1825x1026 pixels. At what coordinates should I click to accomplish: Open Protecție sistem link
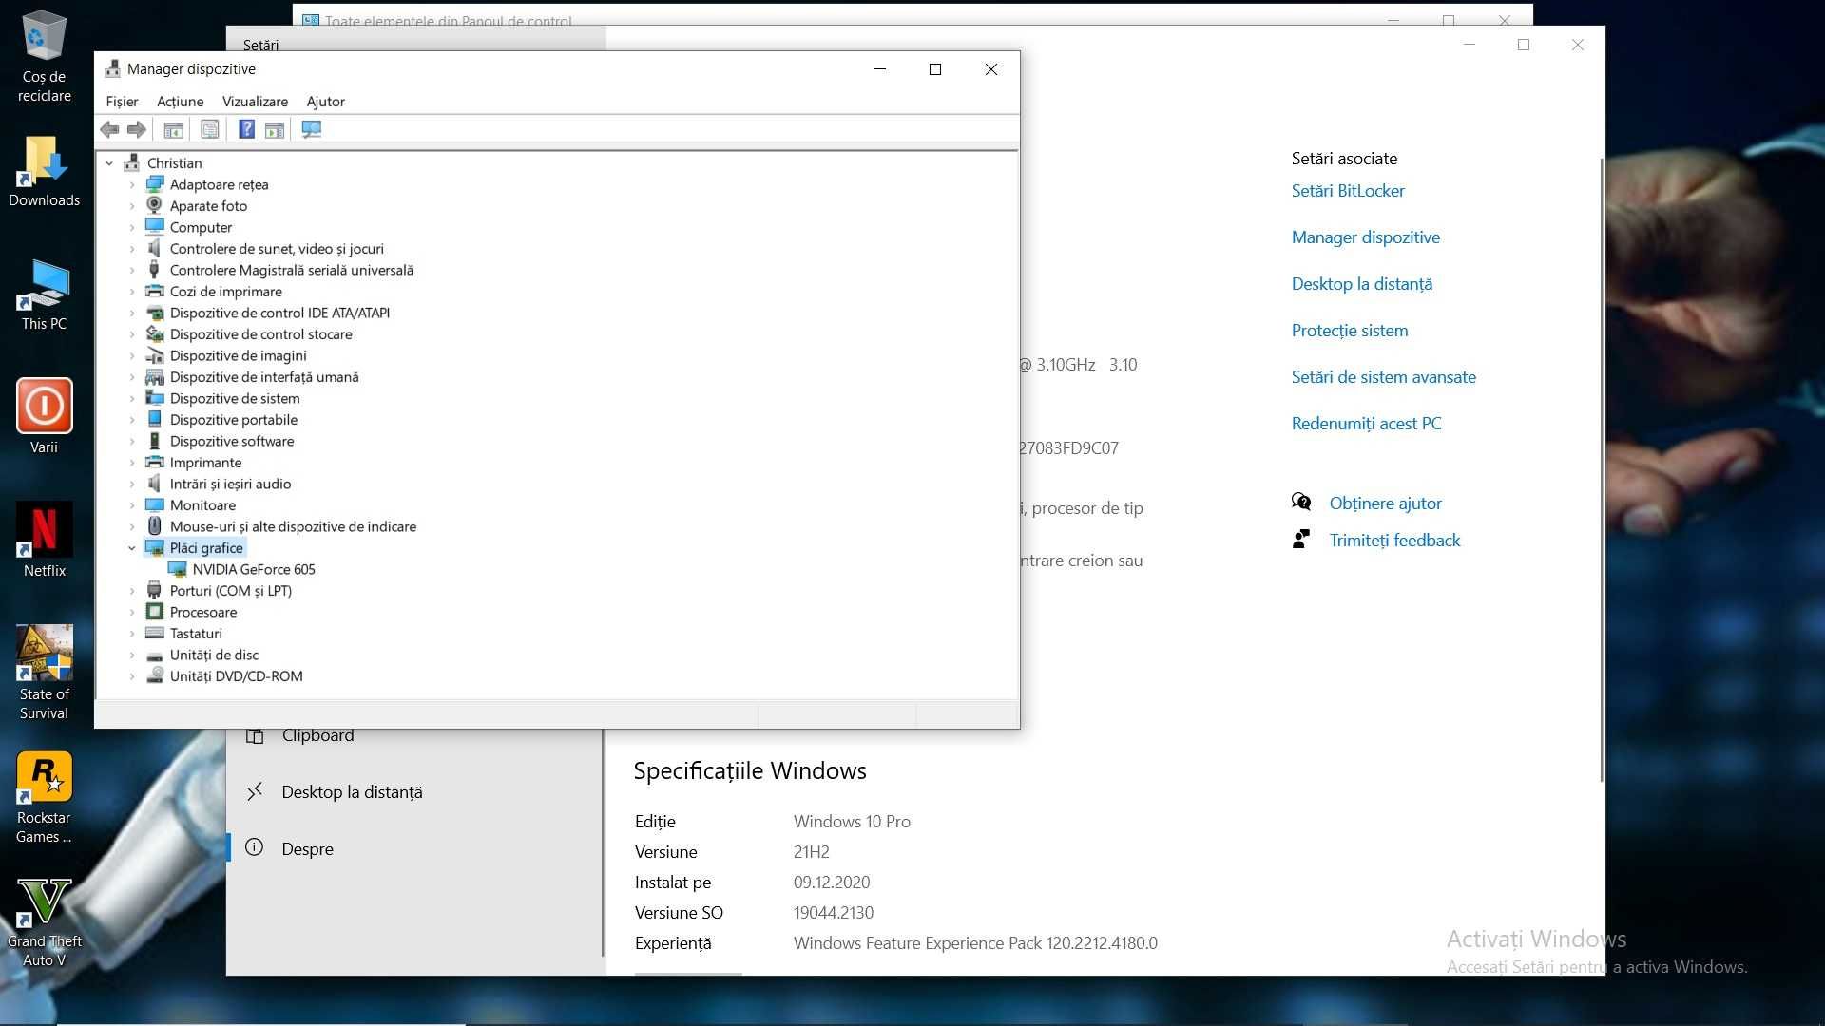point(1350,331)
